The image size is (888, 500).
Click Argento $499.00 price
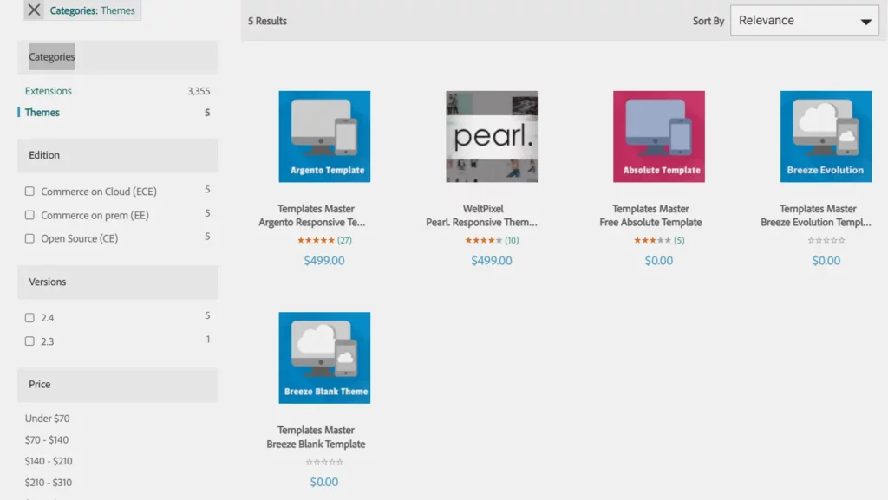click(324, 260)
